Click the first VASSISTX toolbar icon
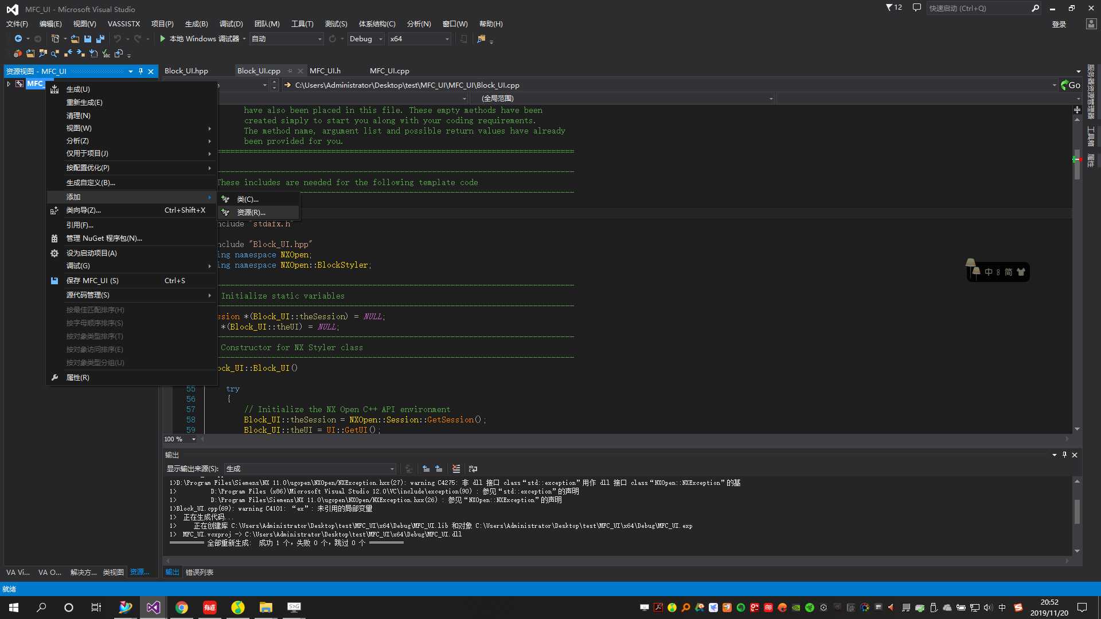 pos(18,53)
